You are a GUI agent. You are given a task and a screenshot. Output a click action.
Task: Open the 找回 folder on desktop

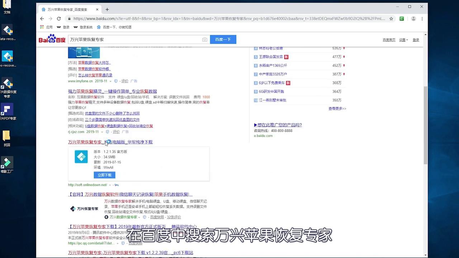coord(7,139)
